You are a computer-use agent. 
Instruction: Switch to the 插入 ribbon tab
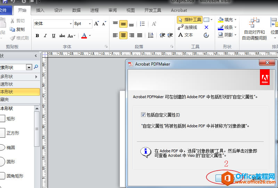[x=40, y=10]
